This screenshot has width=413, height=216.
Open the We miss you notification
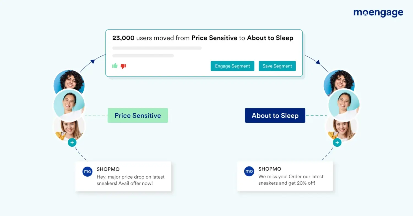point(285,176)
